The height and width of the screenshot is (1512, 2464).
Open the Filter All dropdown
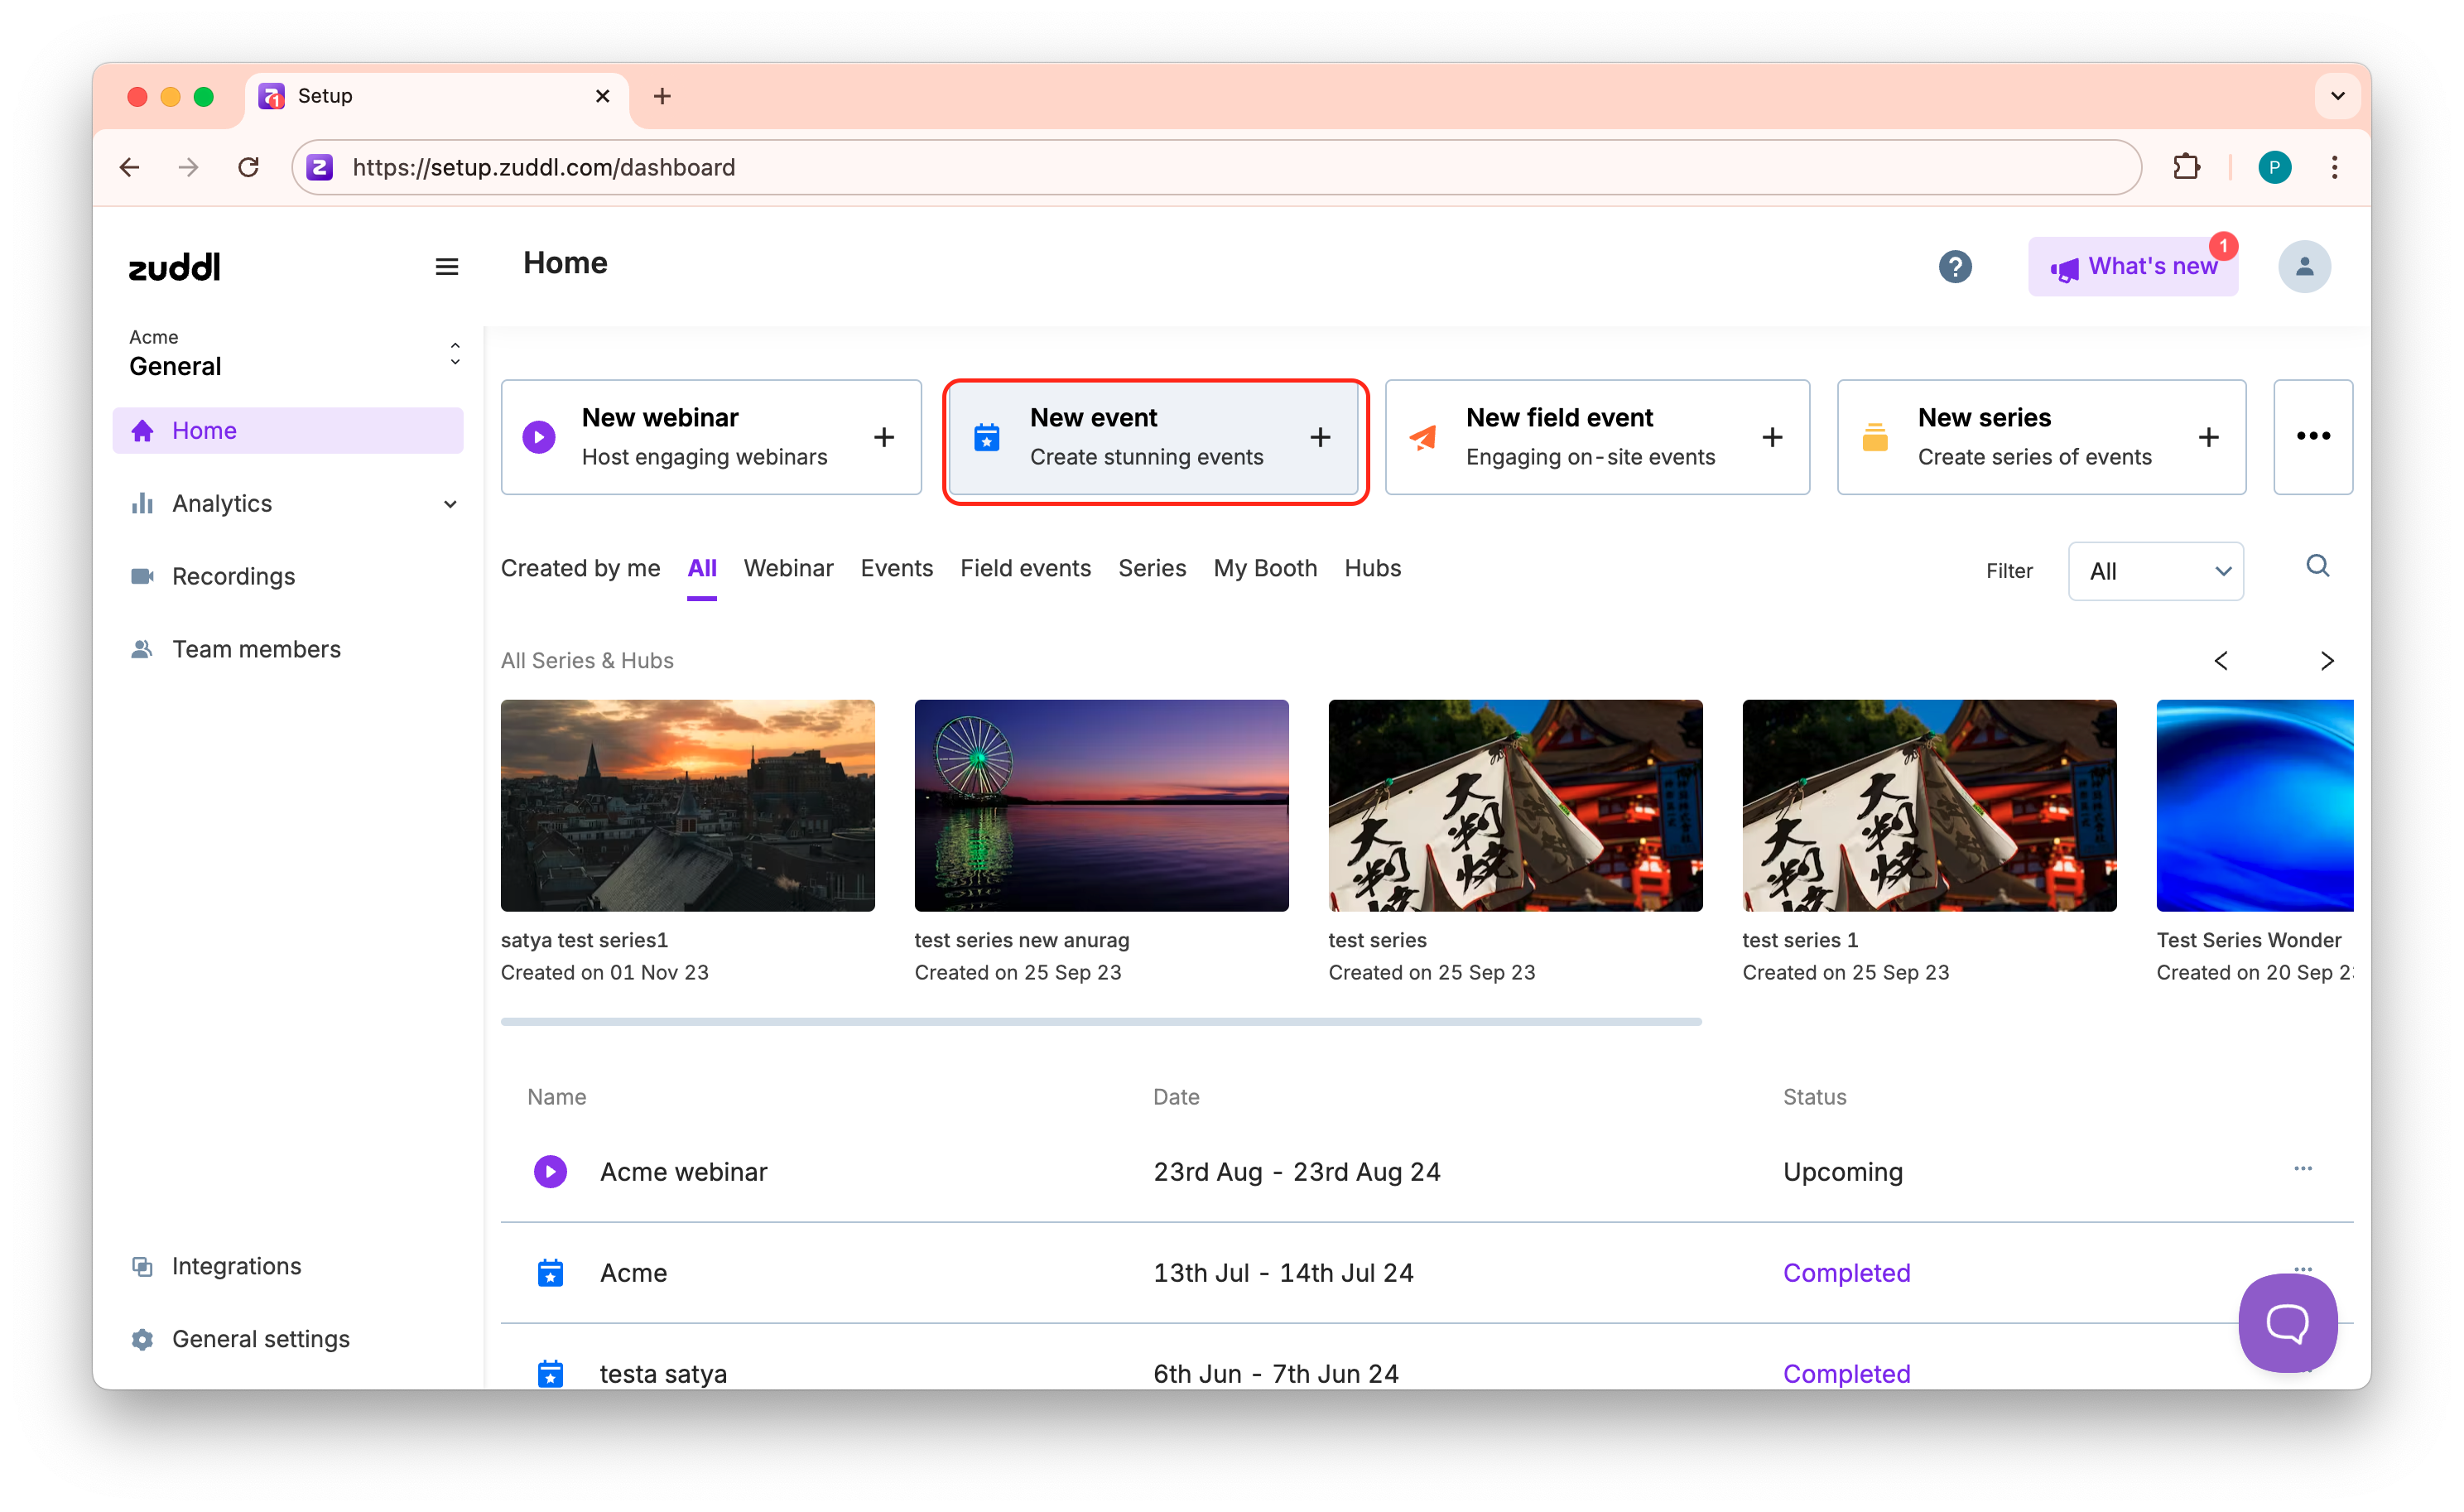tap(2155, 571)
